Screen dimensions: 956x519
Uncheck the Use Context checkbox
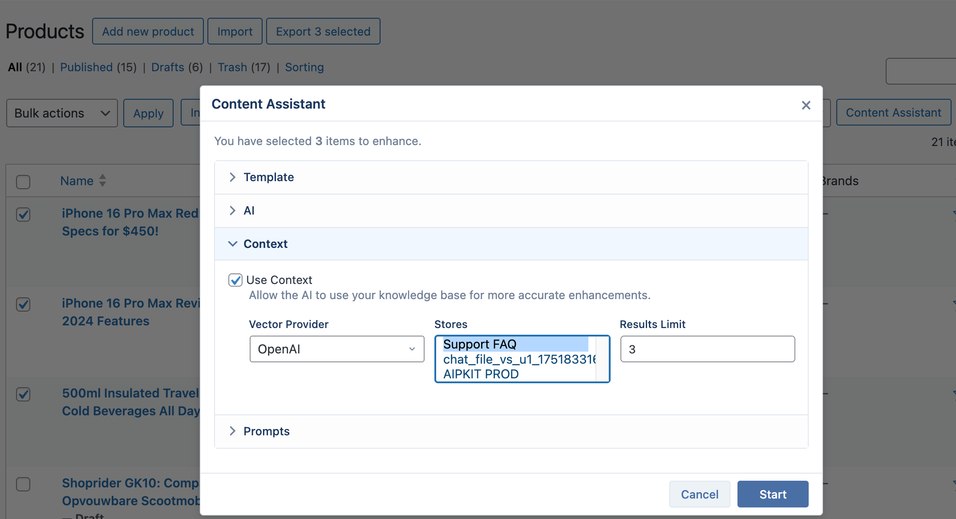pos(235,280)
